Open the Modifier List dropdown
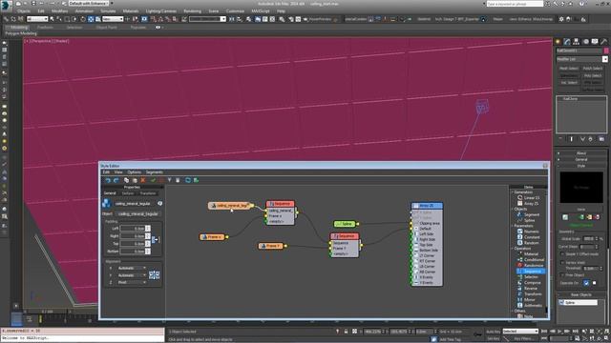The height and width of the screenshot is (343, 611). click(x=581, y=59)
